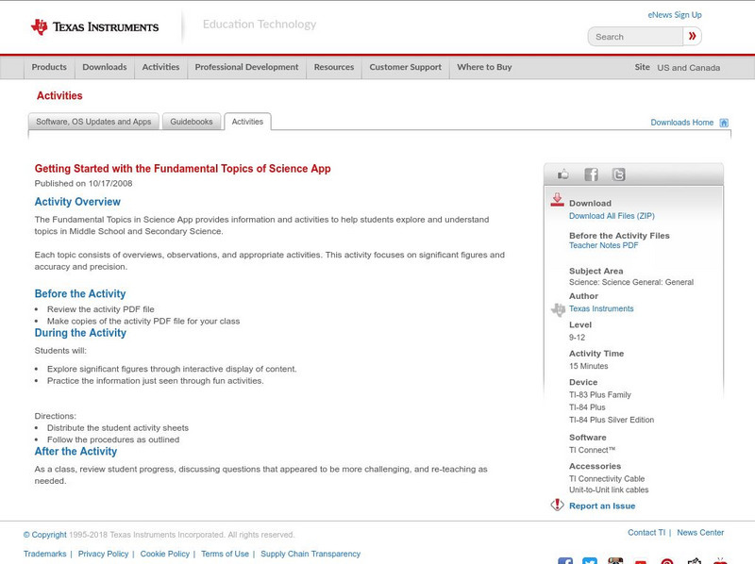Open the Downloads menu
Image resolution: width=755 pixels, height=564 pixels.
[105, 67]
